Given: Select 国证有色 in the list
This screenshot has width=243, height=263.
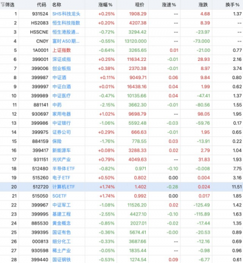Looking at the screenshot, I should [61, 233].
